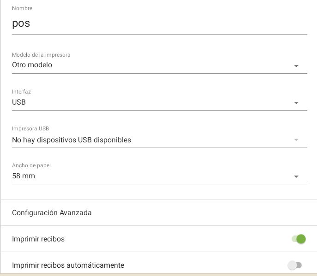Click the 'pos' text in the Nombre field
Screen dimensions: 317x276
[x=21, y=23]
